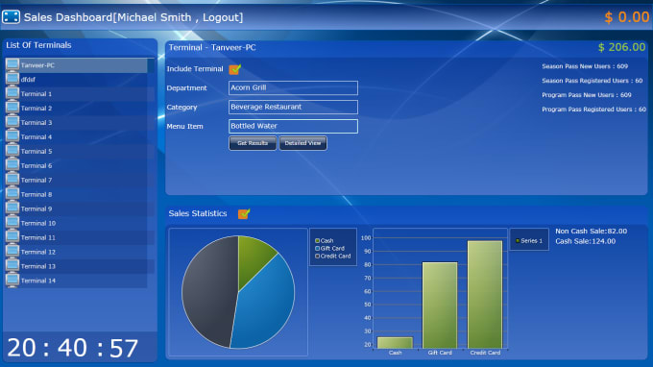
Task: Click the Terminal 8 monitor icon
Action: click(12, 194)
